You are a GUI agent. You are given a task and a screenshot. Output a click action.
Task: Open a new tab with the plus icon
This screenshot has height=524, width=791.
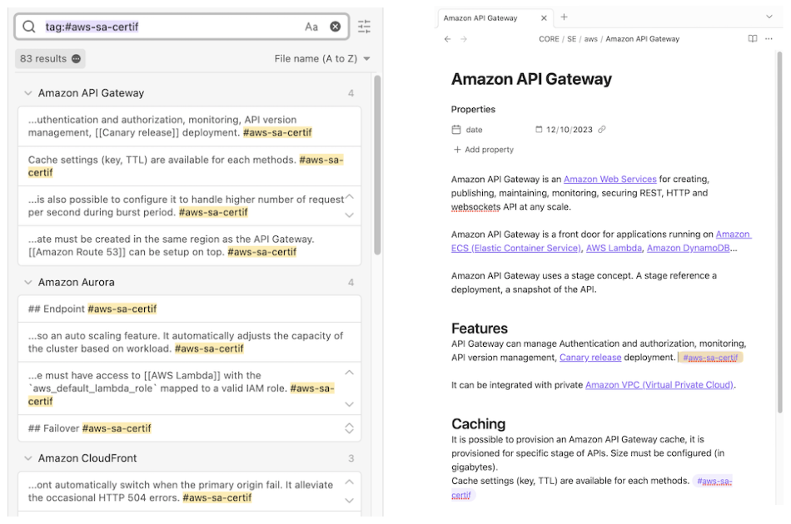pyautogui.click(x=564, y=17)
